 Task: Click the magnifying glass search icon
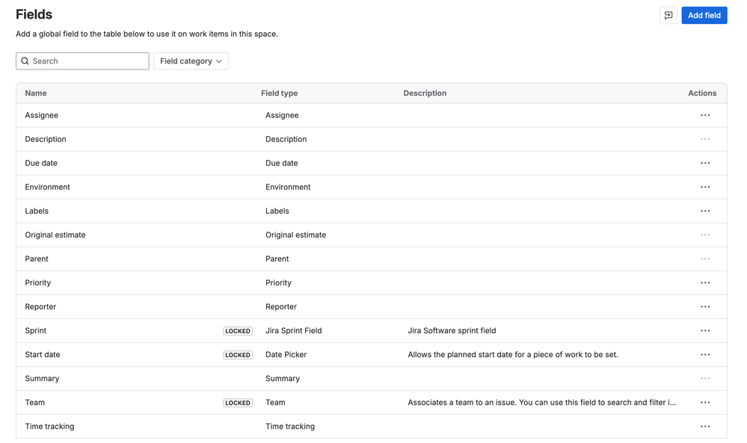click(x=25, y=61)
